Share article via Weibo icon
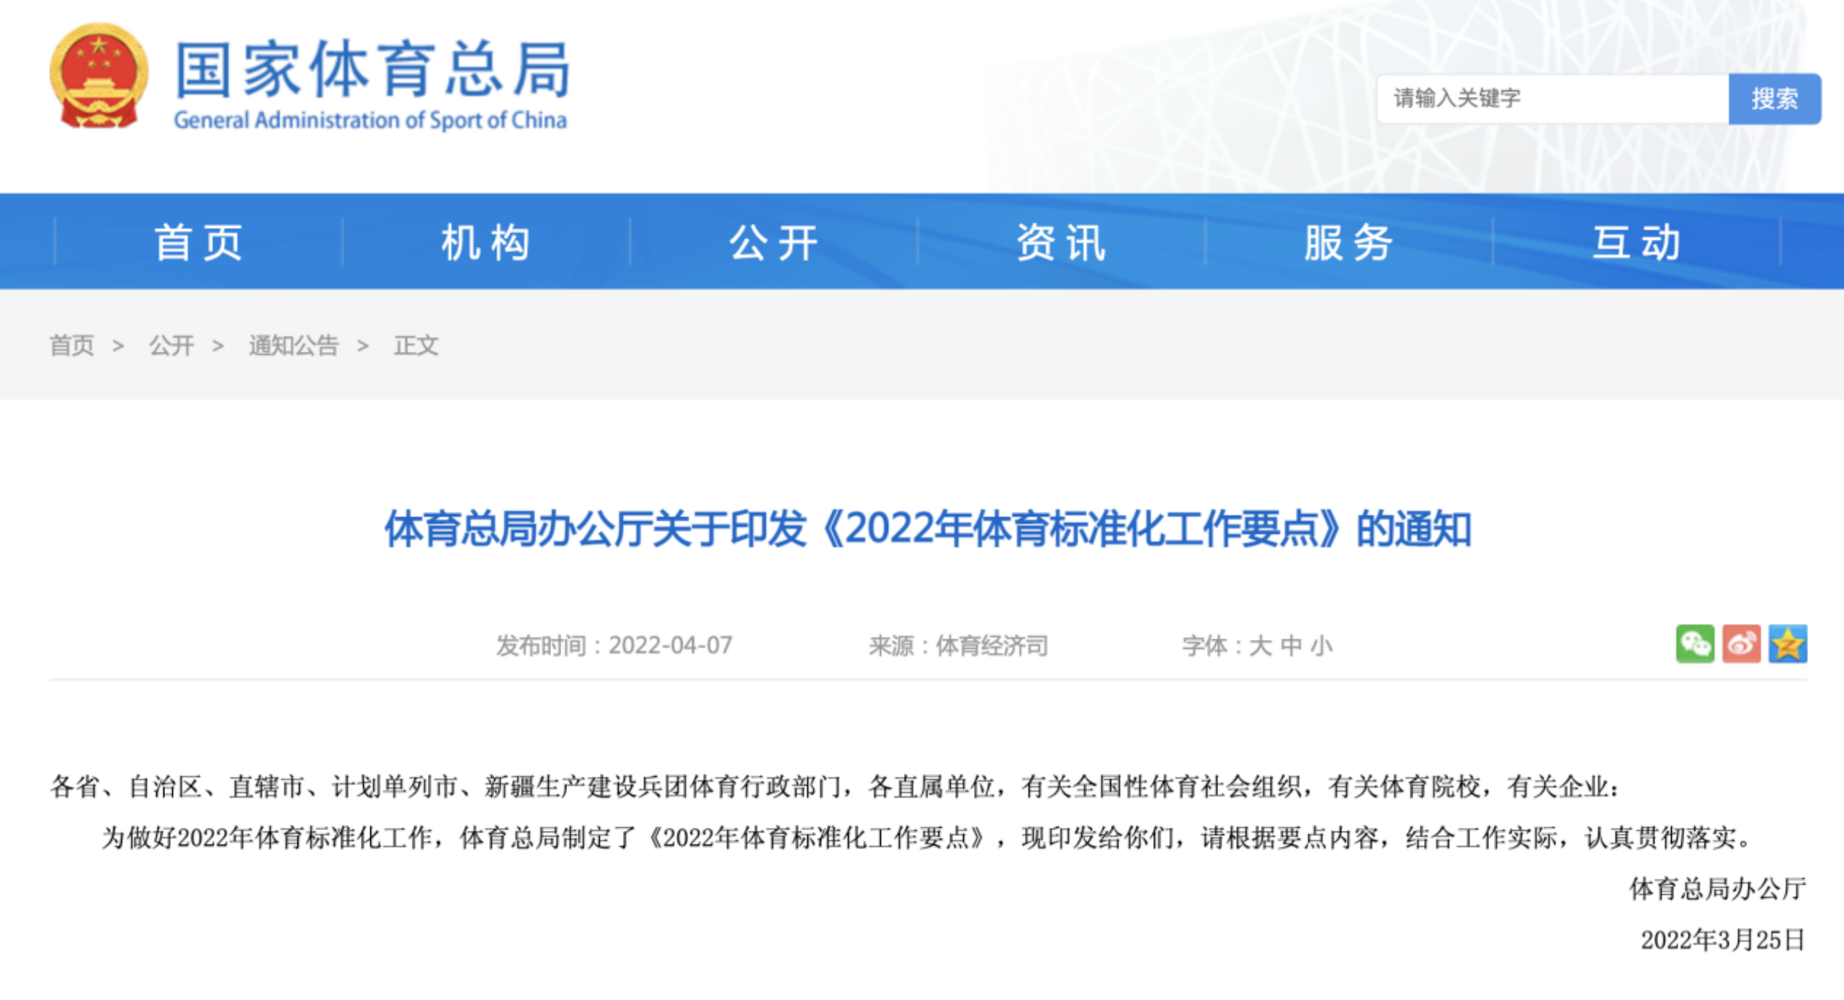This screenshot has height=1000, width=1844. 1741,644
